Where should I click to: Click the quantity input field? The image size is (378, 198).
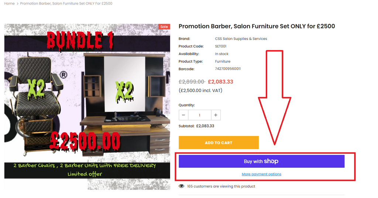pos(200,115)
